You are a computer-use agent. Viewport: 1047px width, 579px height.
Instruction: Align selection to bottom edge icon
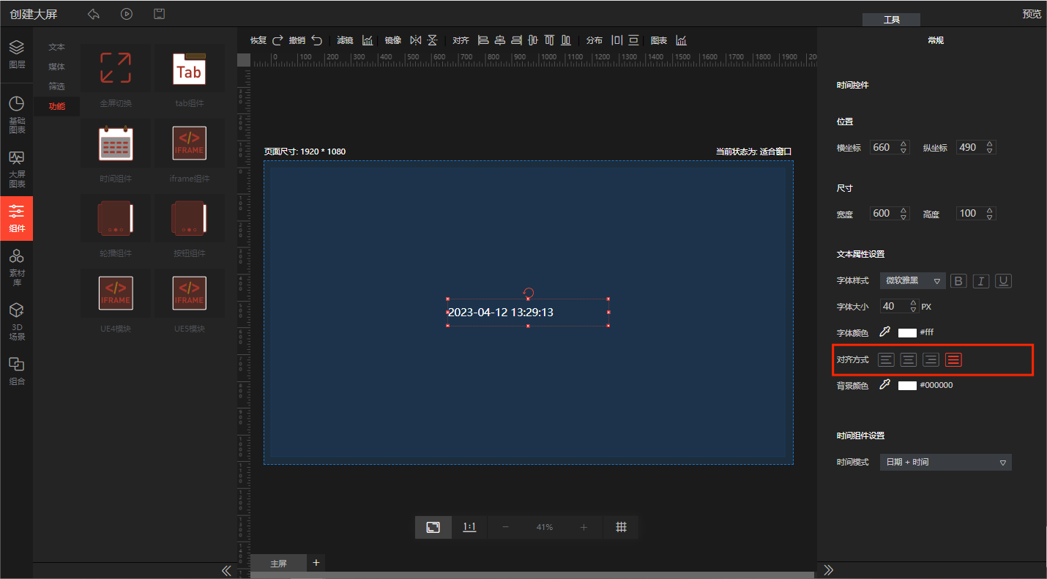[565, 40]
